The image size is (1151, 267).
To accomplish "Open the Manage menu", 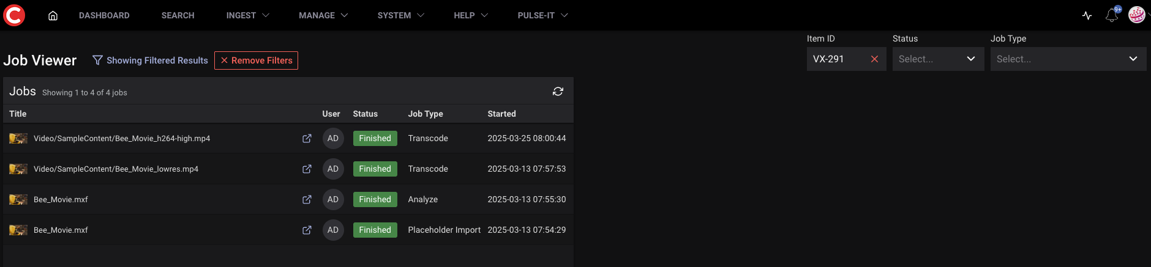I will 323,15.
